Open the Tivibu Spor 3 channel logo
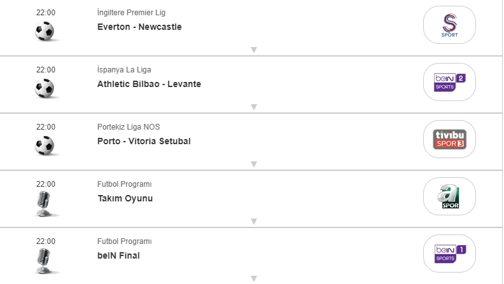 click(x=449, y=139)
